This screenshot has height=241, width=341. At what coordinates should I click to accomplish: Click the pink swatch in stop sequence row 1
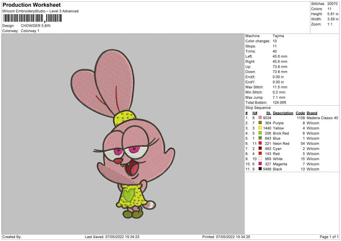pos(260,118)
